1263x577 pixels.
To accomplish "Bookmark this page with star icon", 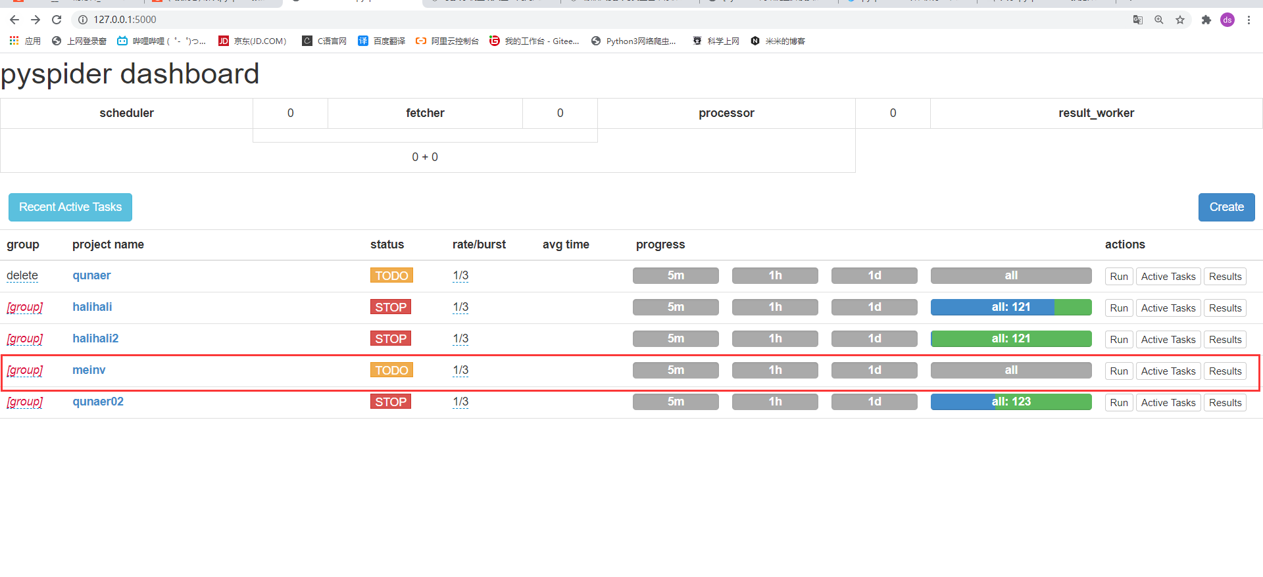I will click(x=1180, y=20).
